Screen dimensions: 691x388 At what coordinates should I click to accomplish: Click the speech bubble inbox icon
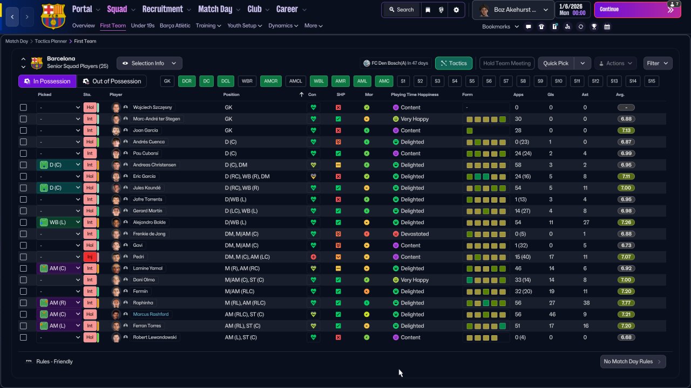coord(528,26)
